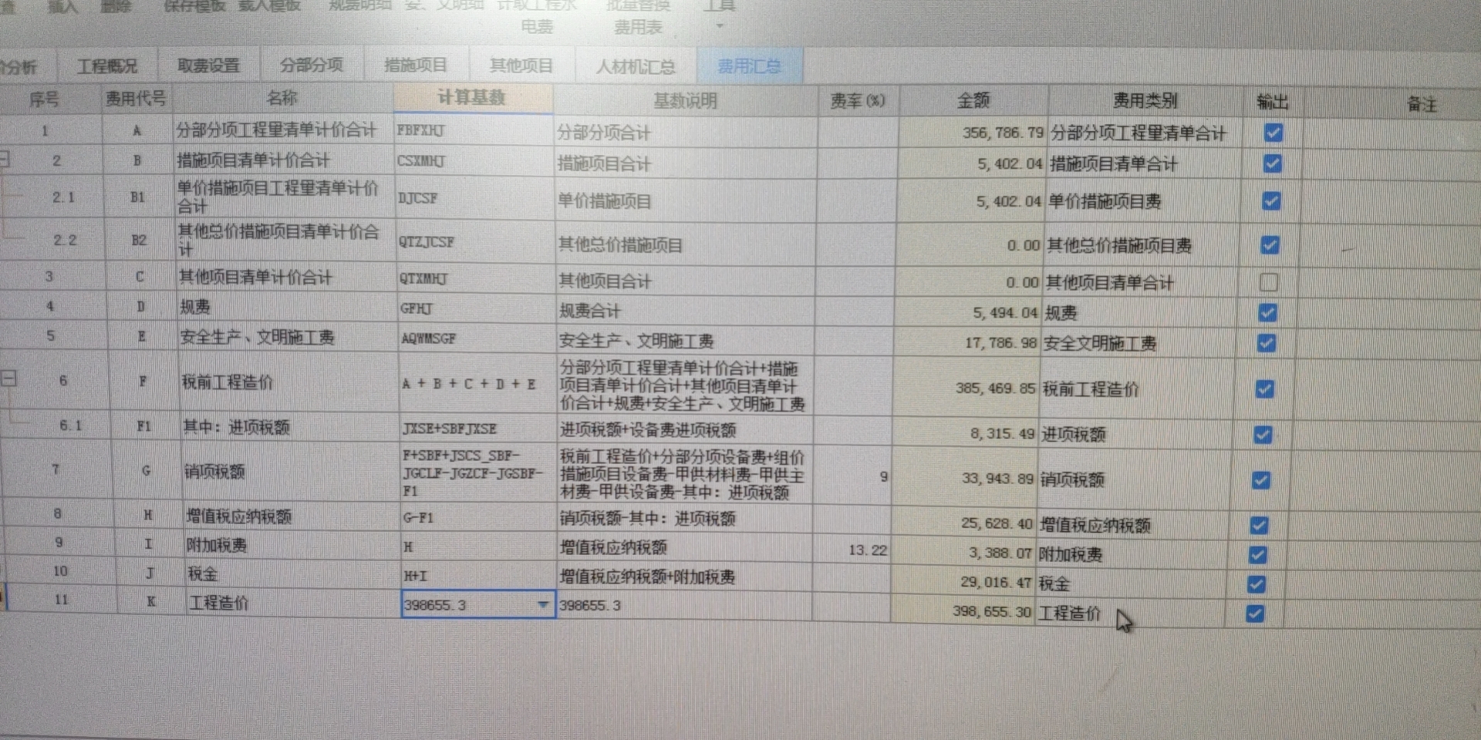
Task: Toggle output checkbox in 其他总价措施项目费 row
Action: [x=1270, y=245]
